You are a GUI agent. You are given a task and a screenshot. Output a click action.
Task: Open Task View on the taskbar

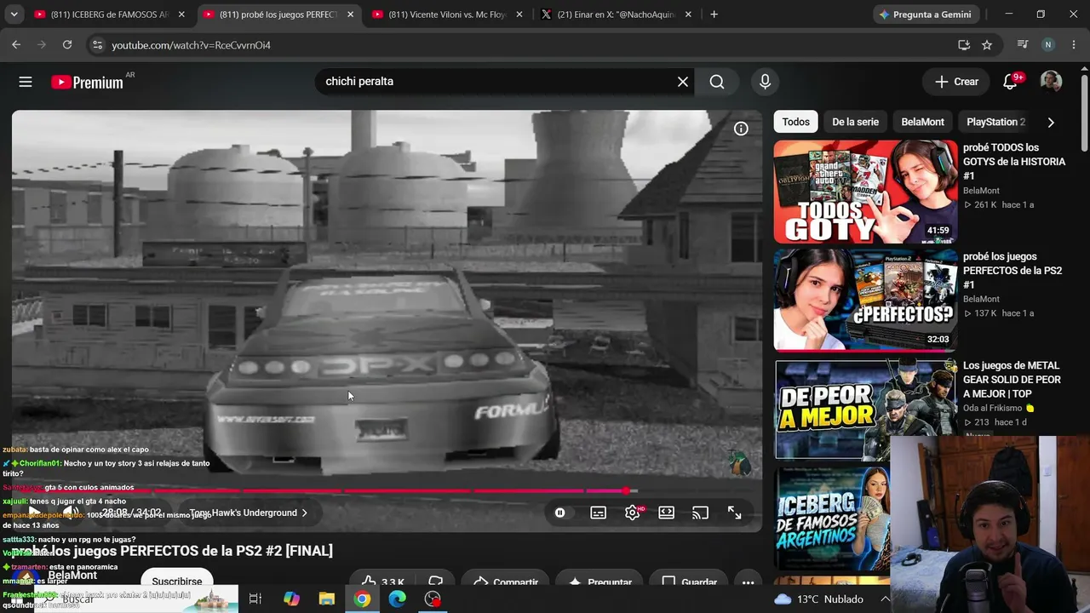pos(255,599)
